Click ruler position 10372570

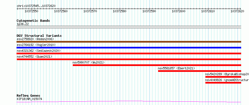click(x=90, y=11)
